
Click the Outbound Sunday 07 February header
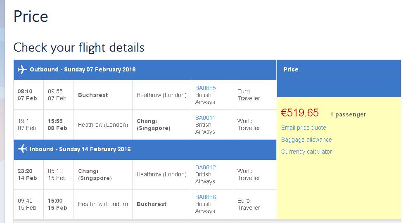click(x=145, y=70)
